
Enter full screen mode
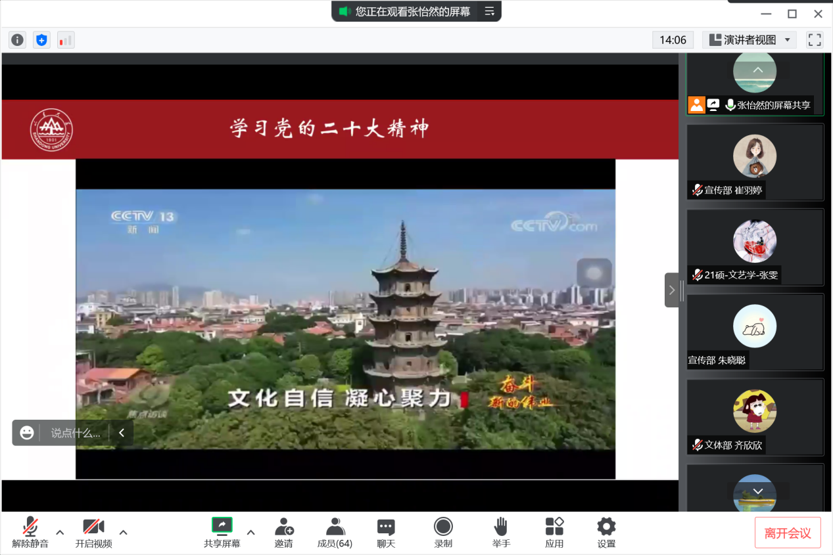[815, 40]
